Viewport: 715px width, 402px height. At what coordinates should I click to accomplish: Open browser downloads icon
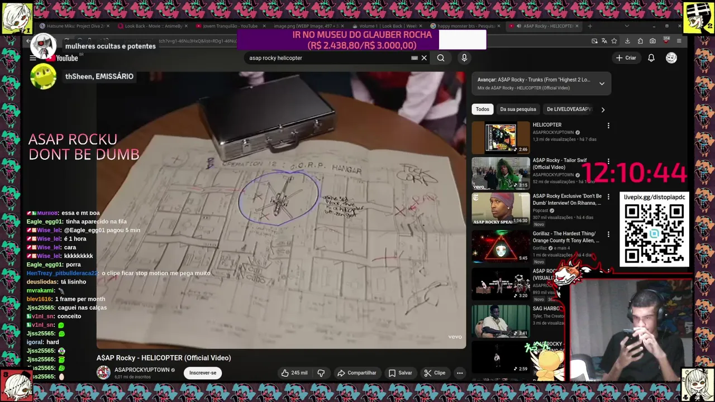tap(627, 41)
